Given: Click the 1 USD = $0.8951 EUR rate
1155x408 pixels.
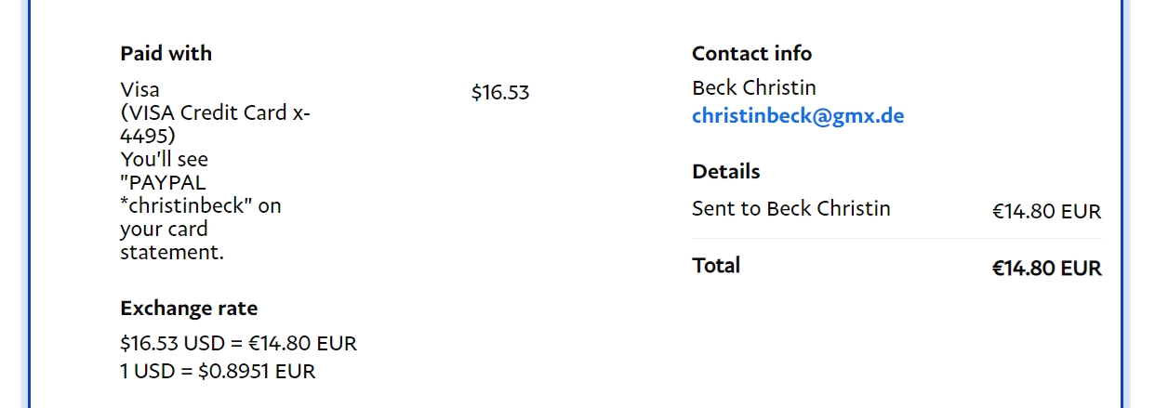Looking at the screenshot, I should pyautogui.click(x=218, y=372).
